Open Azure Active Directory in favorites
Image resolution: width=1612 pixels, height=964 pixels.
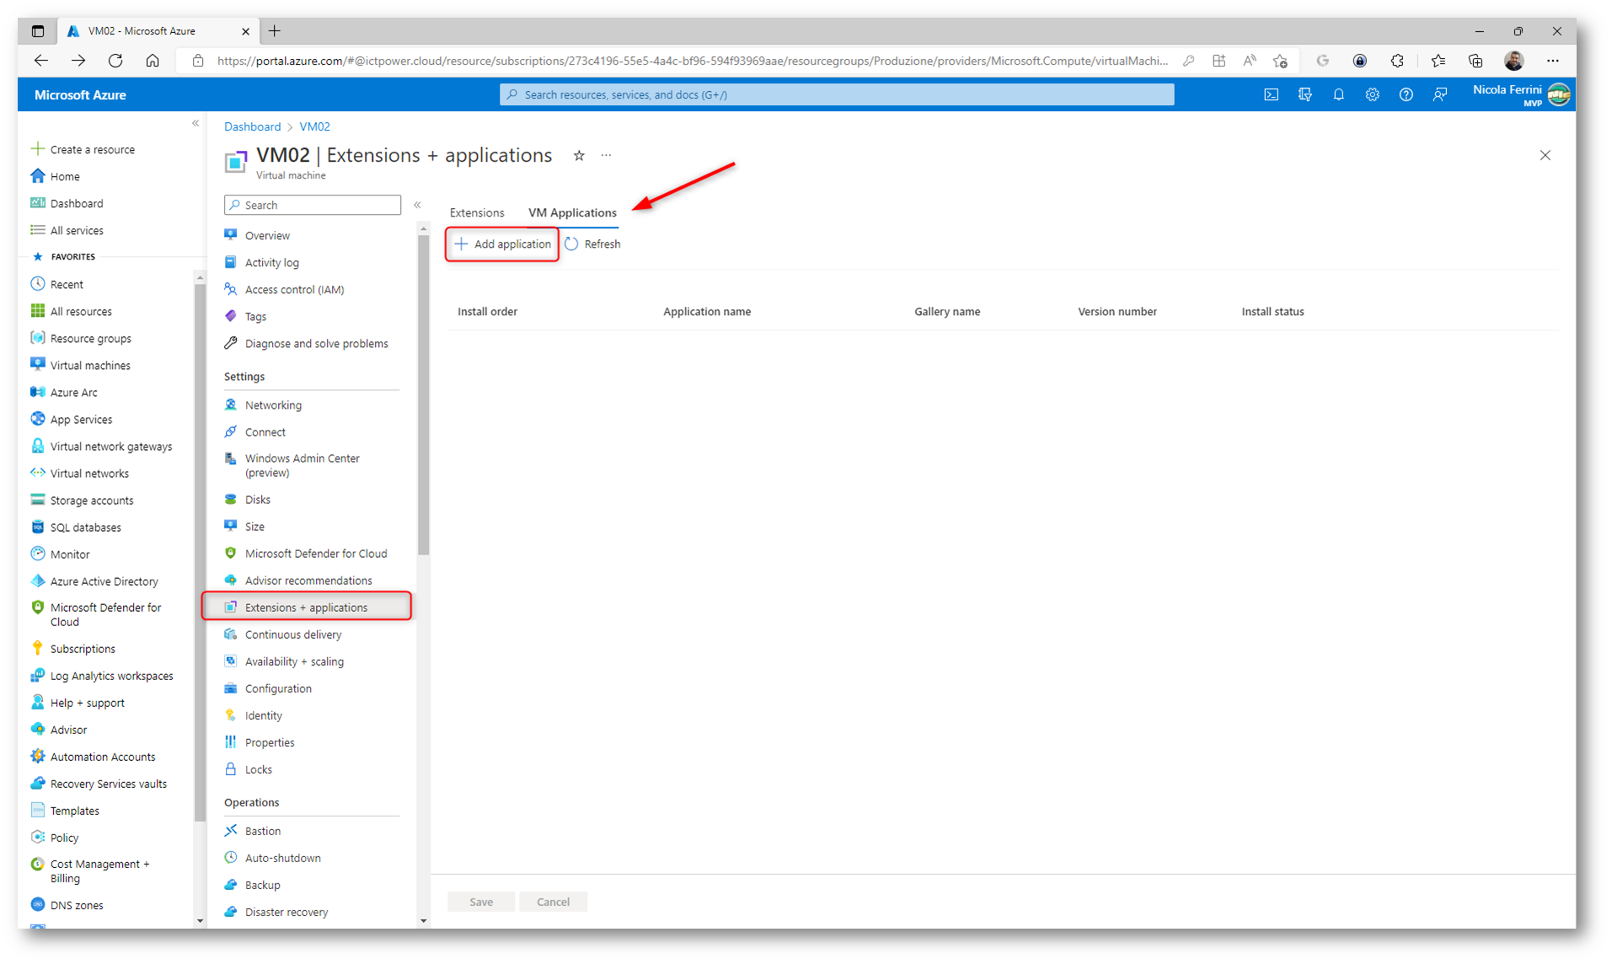click(x=104, y=581)
